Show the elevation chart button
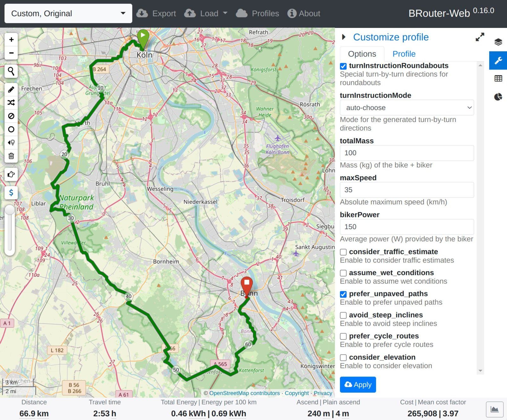Viewport: 507px width, 420px height. coord(494,410)
